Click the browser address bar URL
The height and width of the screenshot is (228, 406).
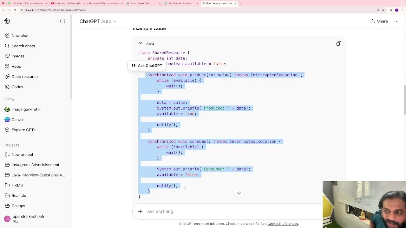(x=56, y=10)
